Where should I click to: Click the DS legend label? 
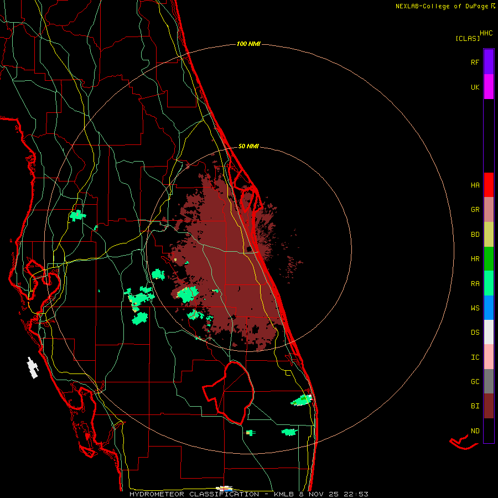click(475, 333)
